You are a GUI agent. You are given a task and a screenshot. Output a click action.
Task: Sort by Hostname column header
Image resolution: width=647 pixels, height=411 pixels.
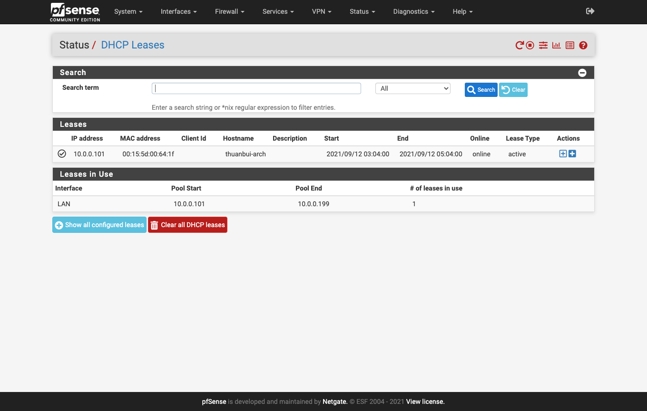click(x=238, y=138)
